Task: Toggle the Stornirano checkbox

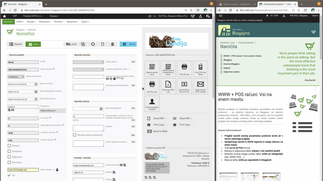Action: (x=9, y=162)
